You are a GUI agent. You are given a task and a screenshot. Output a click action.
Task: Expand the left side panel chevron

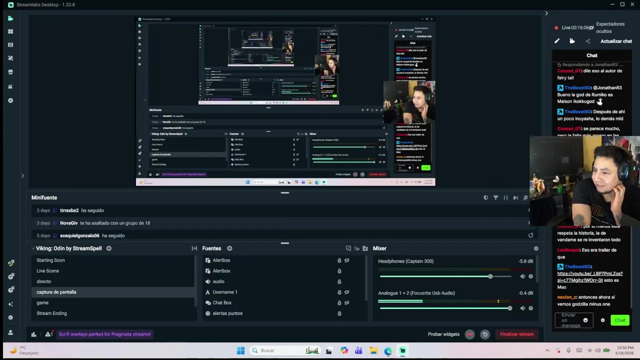pos(22,176)
